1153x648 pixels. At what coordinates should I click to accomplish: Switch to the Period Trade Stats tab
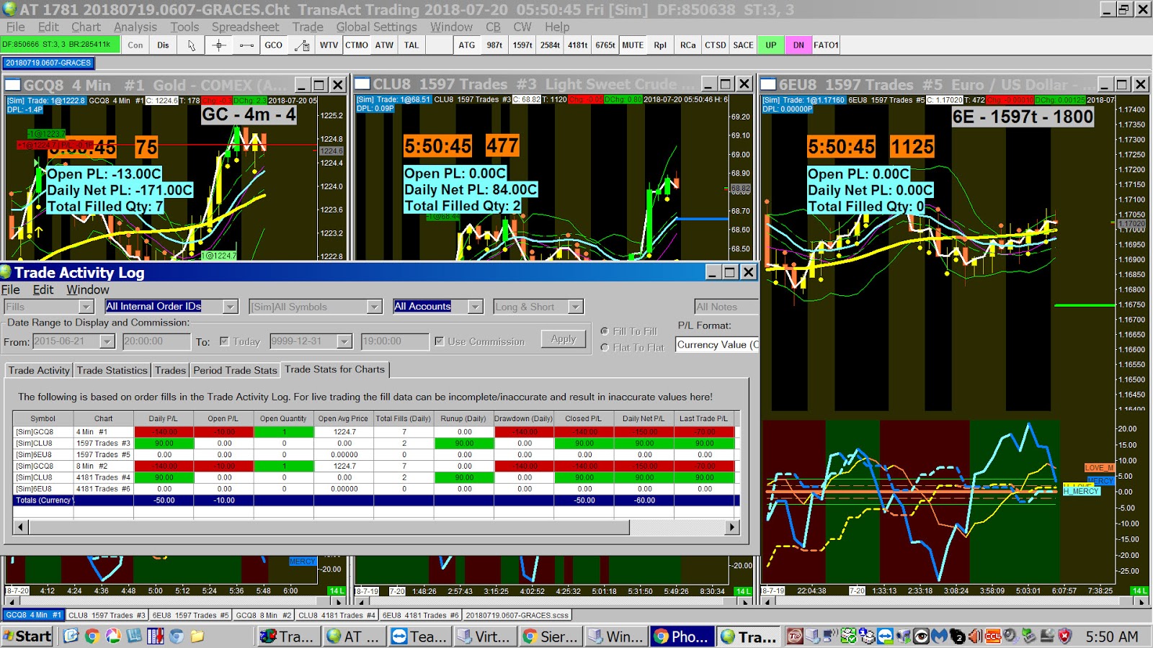coord(235,370)
